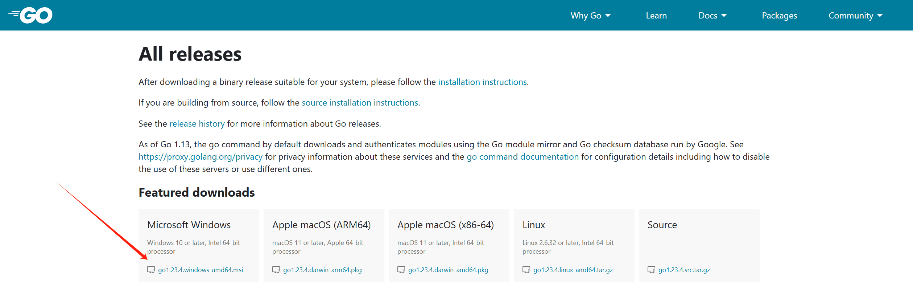This screenshot has height=291, width=913.
Task: Open the installation instructions link
Action: pos(482,82)
